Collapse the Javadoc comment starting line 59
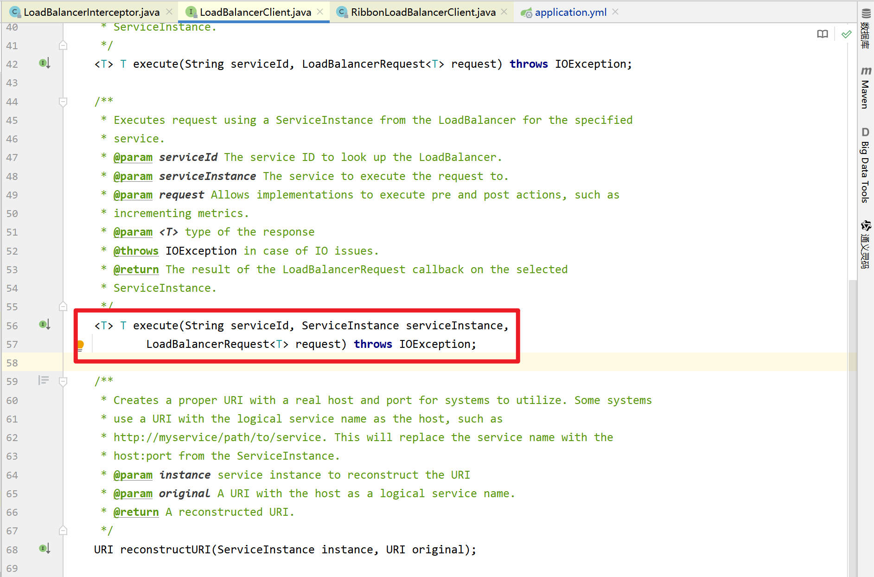874x577 pixels. point(64,381)
